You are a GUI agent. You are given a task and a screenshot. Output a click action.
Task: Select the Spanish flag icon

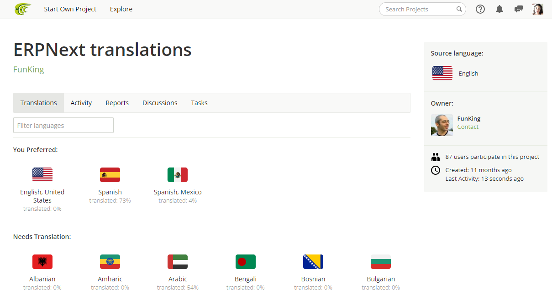[x=110, y=175]
